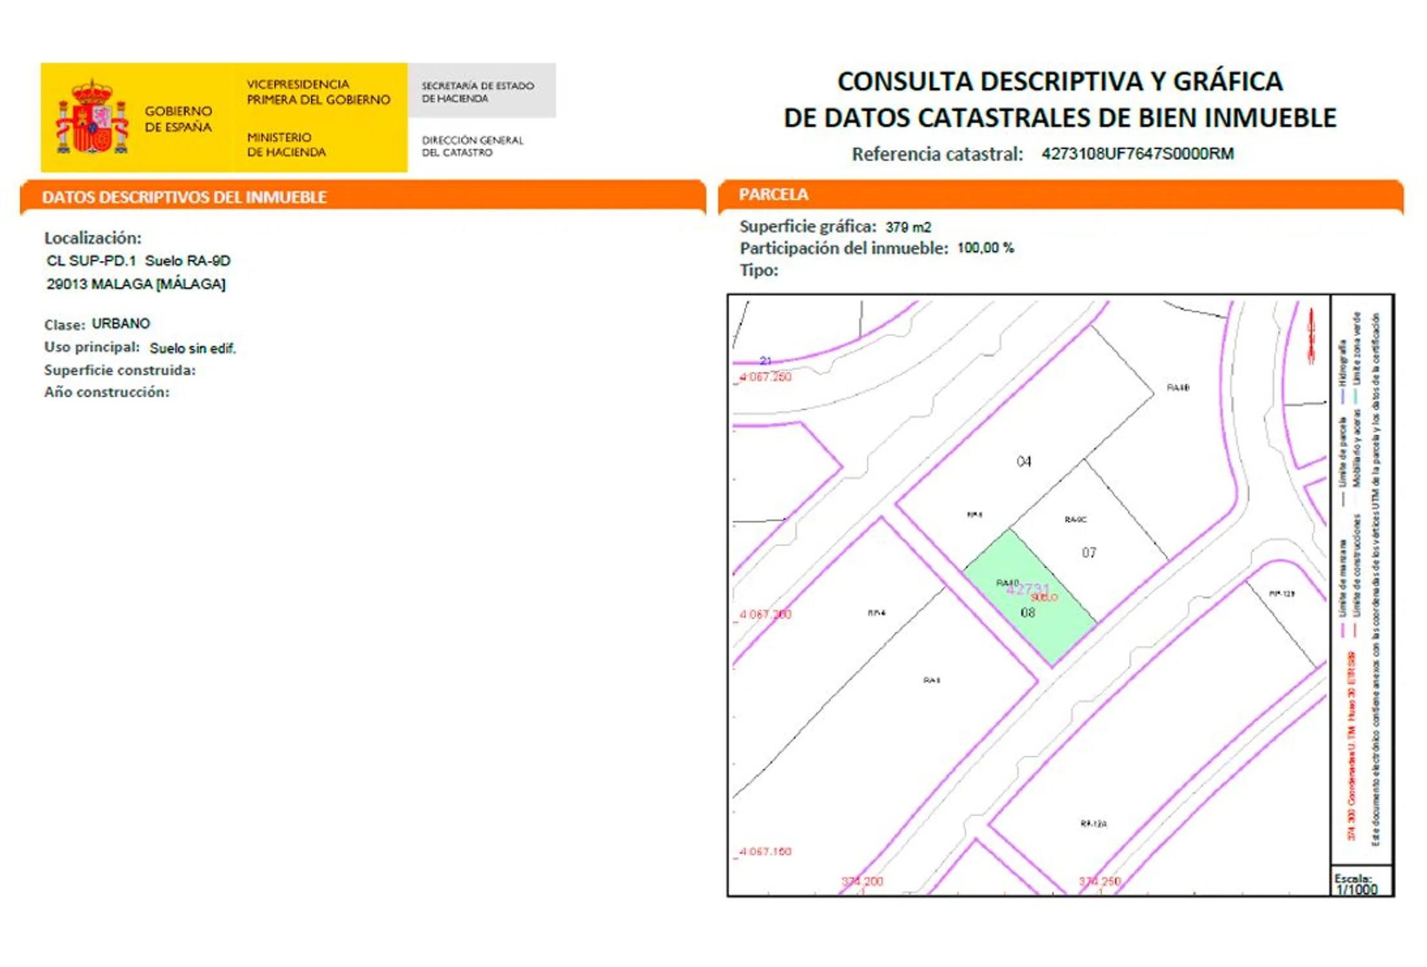Viewport: 1427px width, 967px height.
Task: Click the RP-12A parcel label
Action: [x=1094, y=823]
